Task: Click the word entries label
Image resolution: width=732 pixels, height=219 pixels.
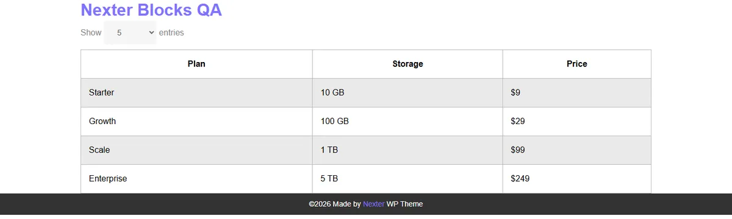Action: (171, 33)
